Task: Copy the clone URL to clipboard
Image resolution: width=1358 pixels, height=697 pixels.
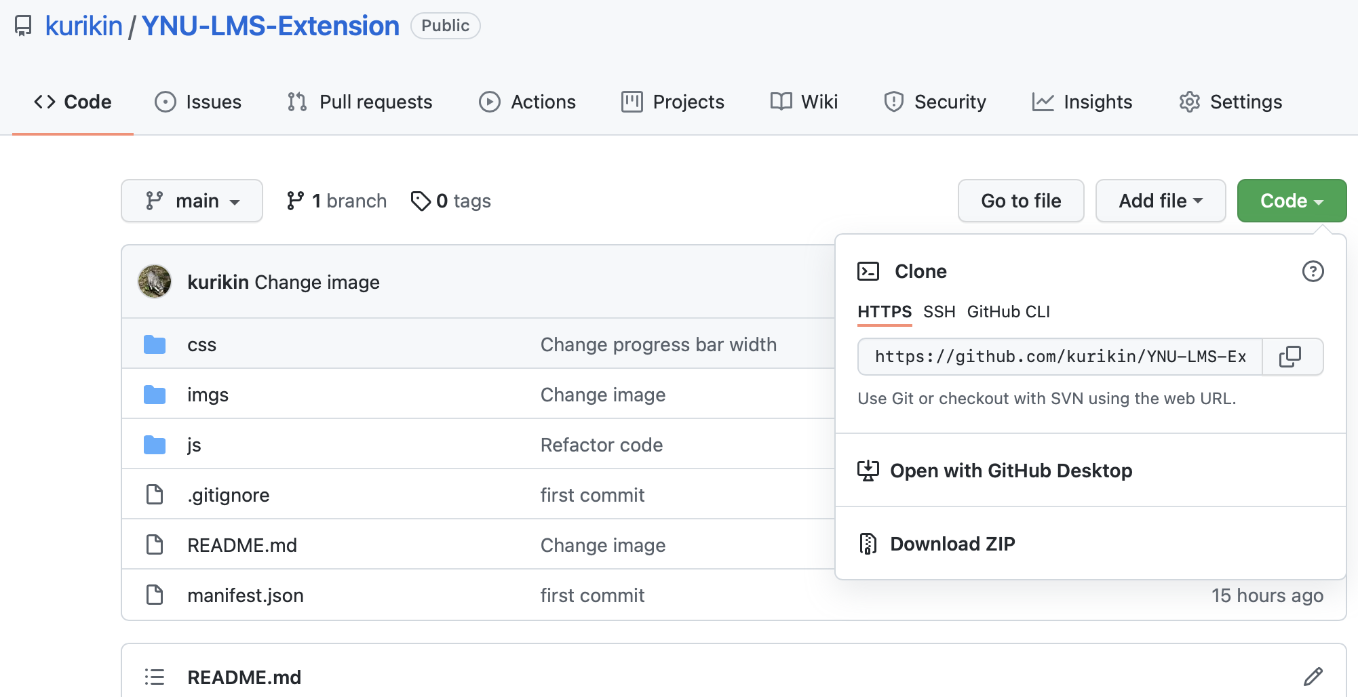Action: pyautogui.click(x=1290, y=357)
